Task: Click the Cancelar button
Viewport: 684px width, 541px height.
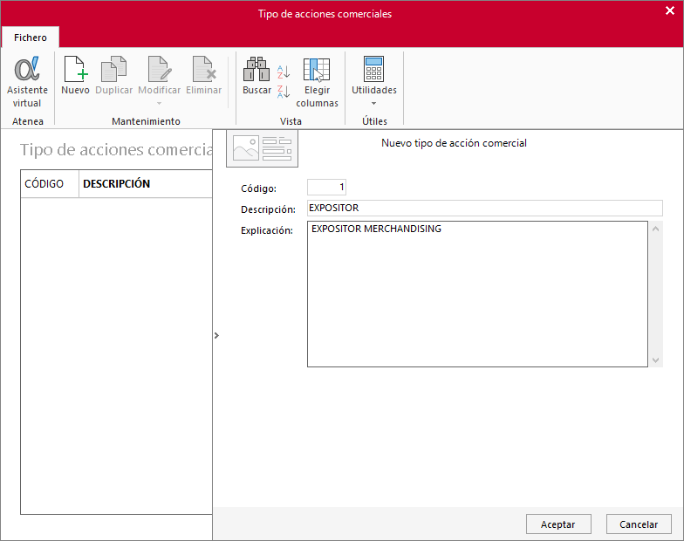Action: [639, 524]
